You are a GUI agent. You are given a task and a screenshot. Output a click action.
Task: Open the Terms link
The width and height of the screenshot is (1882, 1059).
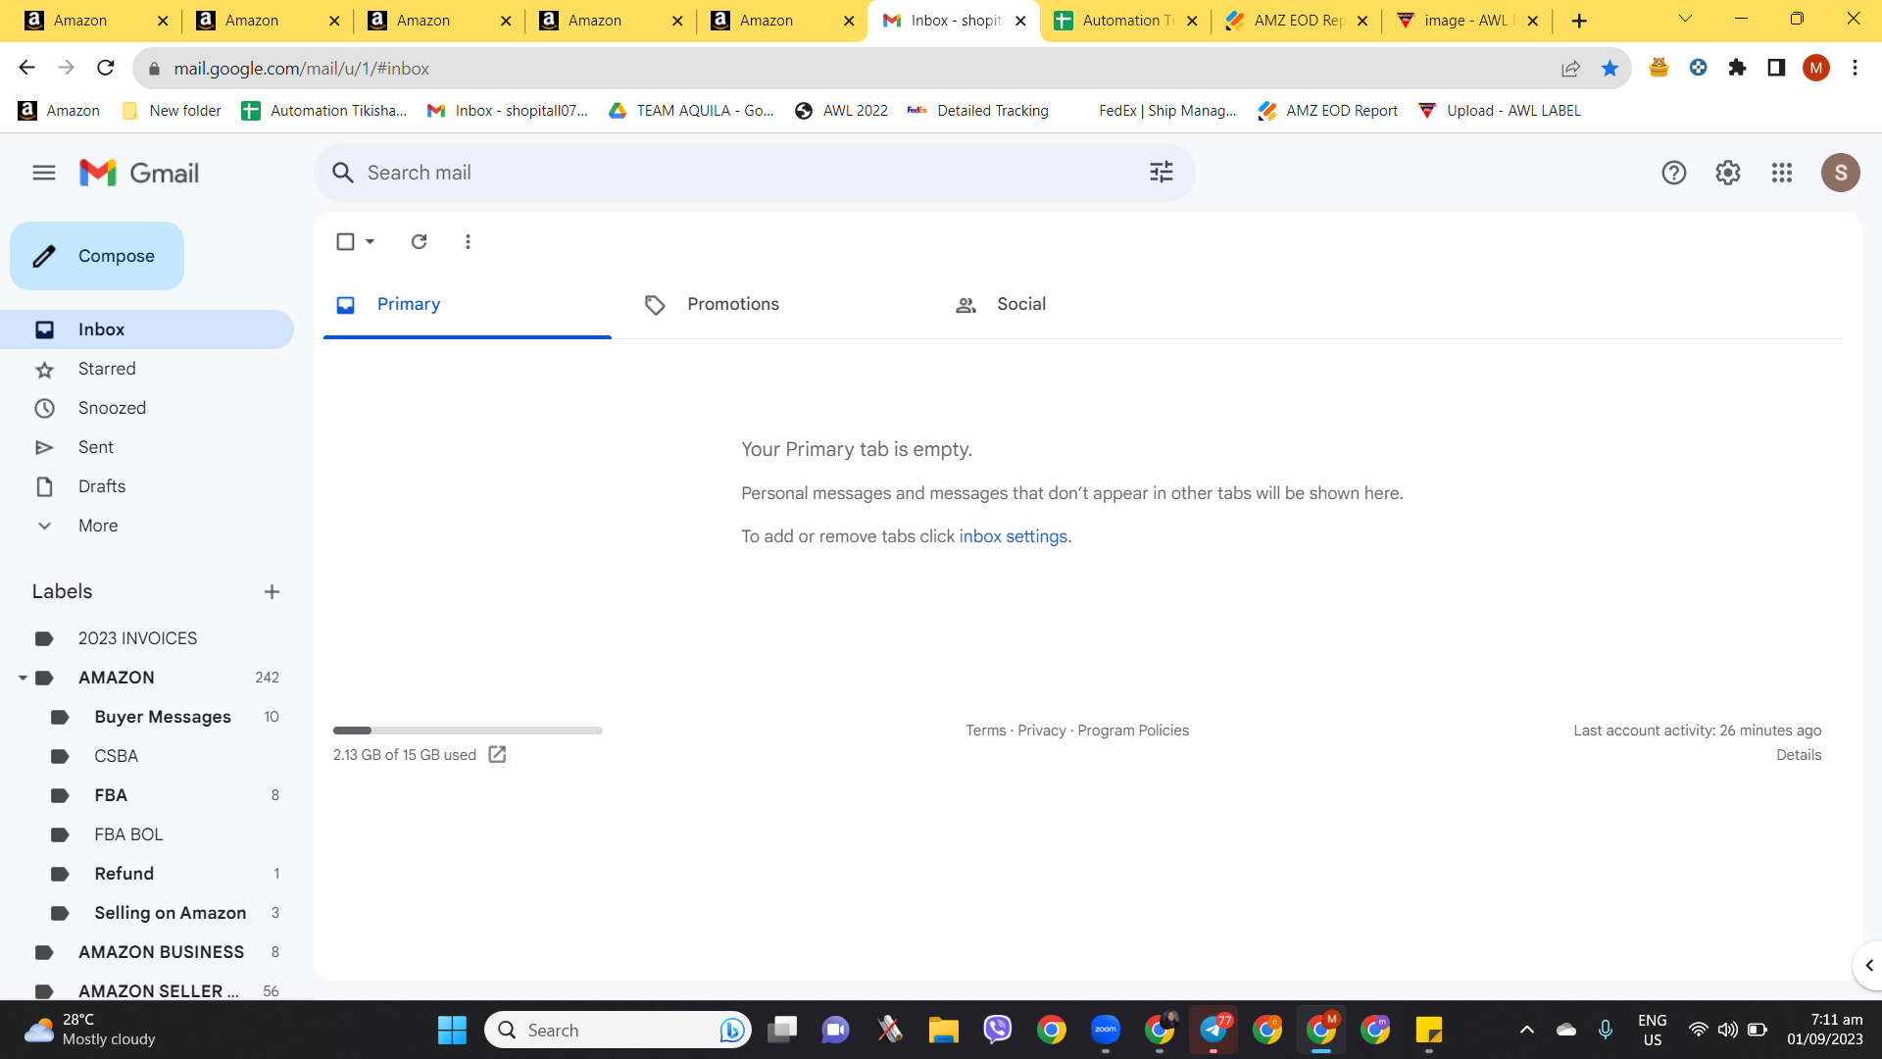click(x=985, y=731)
